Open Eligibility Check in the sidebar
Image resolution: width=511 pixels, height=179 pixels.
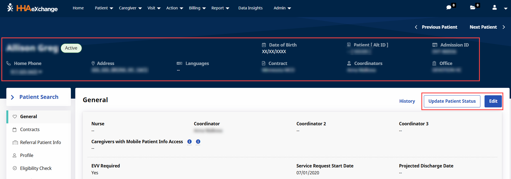(36, 168)
